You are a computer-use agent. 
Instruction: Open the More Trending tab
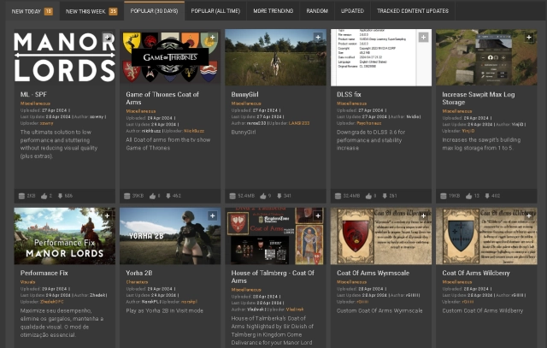click(273, 11)
